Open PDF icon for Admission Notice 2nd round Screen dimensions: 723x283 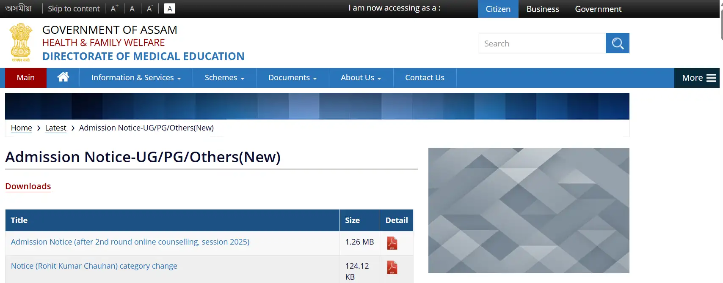tap(392, 243)
